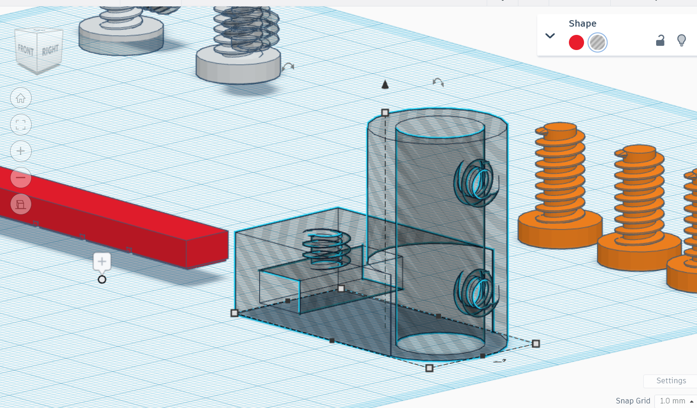
Task: Open the Snap Grid 1.0 mm dropdown
Action: pos(676,401)
